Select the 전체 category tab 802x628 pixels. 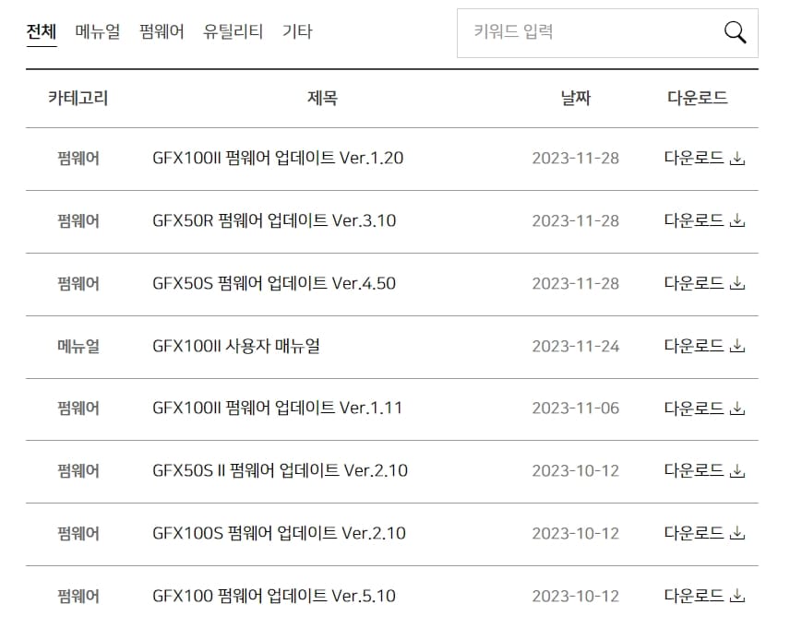[x=39, y=30]
